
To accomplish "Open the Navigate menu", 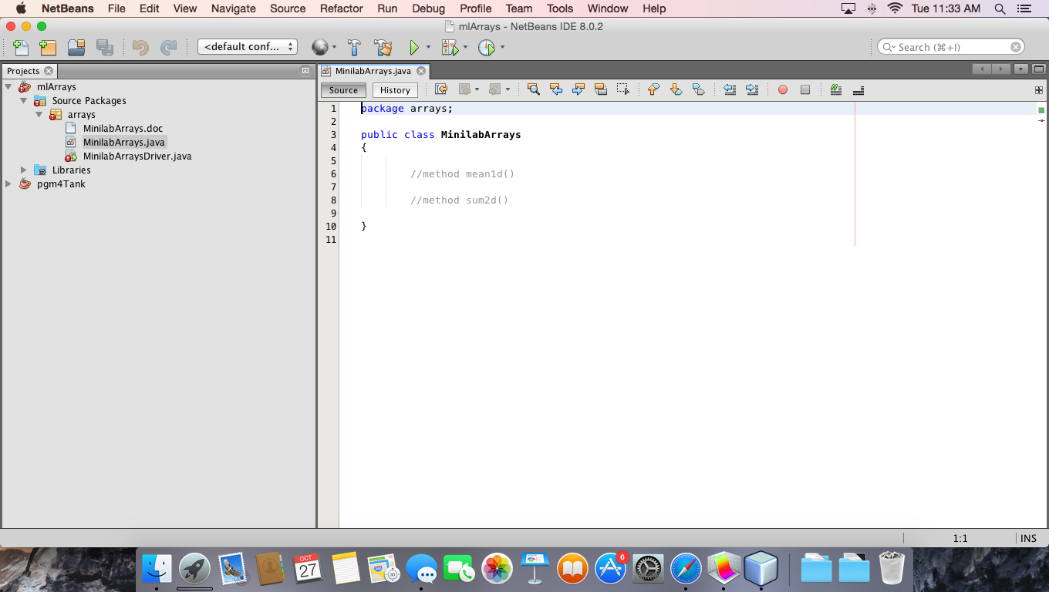I will click(233, 8).
